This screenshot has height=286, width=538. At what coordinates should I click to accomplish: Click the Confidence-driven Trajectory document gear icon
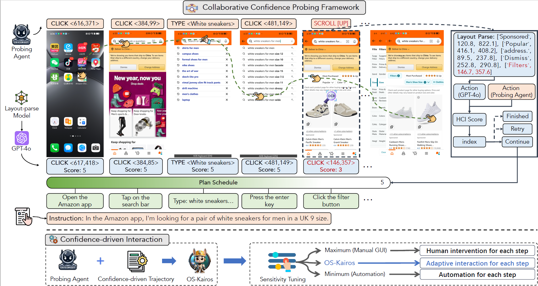[x=137, y=261]
